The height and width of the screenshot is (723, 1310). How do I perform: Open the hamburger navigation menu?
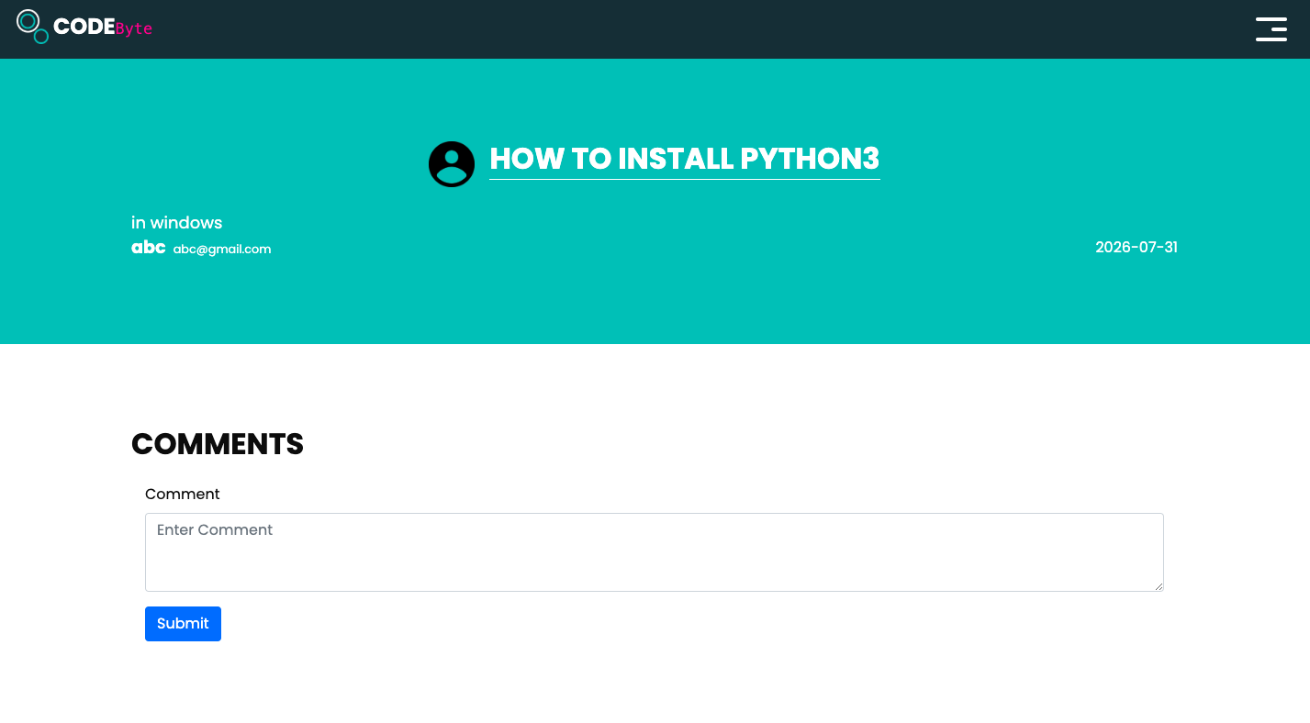(1271, 29)
